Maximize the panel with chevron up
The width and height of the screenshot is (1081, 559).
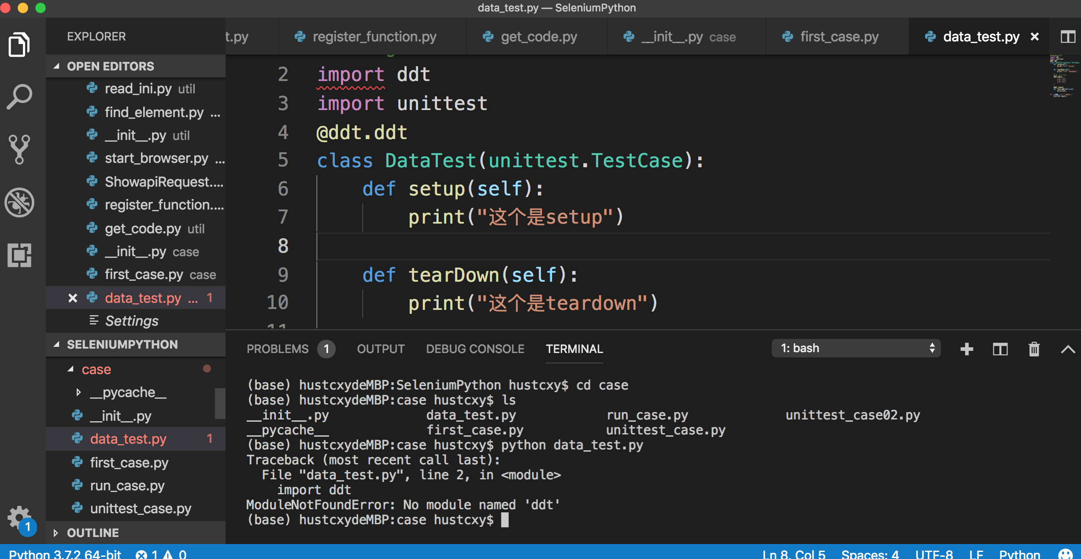[x=1068, y=349]
